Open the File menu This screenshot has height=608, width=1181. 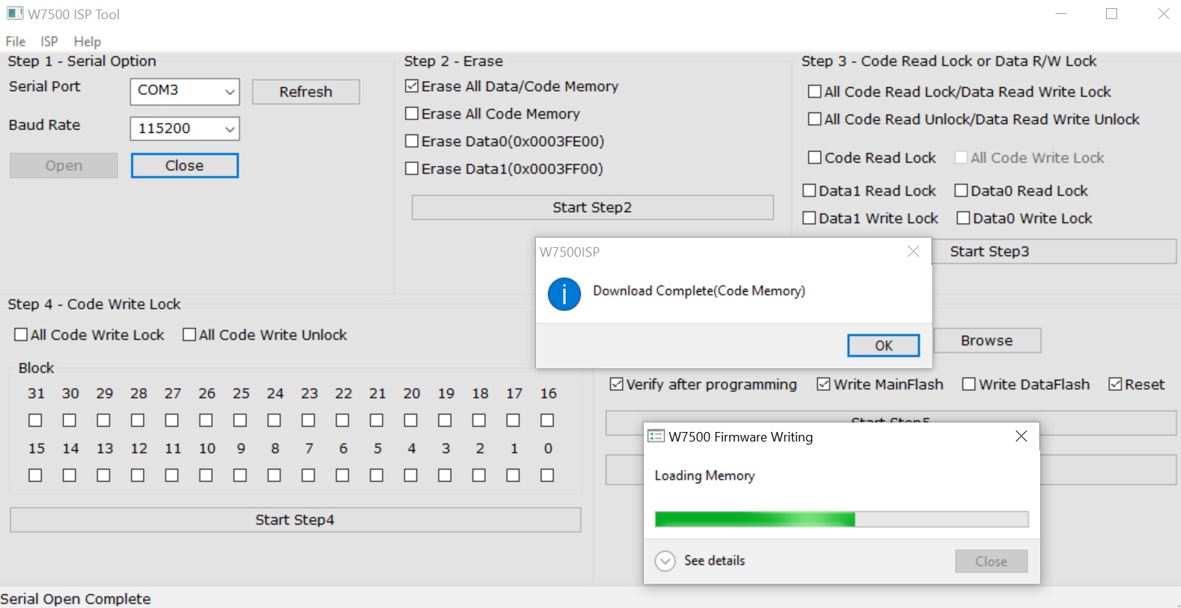pyautogui.click(x=15, y=42)
